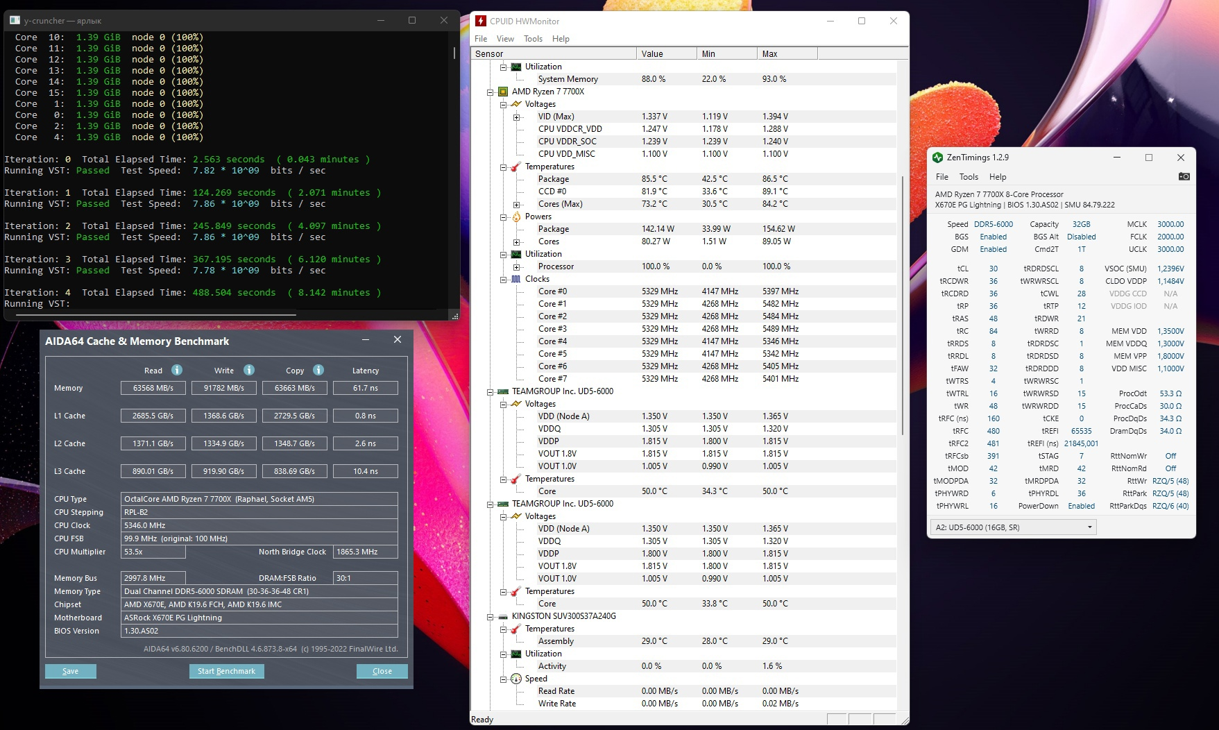Screen dimensions: 1219x730
Task: Click the info icon next to Copy
Action: (x=318, y=370)
